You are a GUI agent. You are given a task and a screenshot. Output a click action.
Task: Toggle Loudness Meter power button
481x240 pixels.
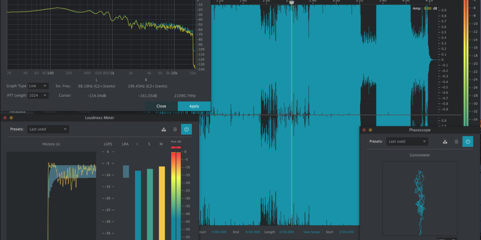pyautogui.click(x=186, y=129)
